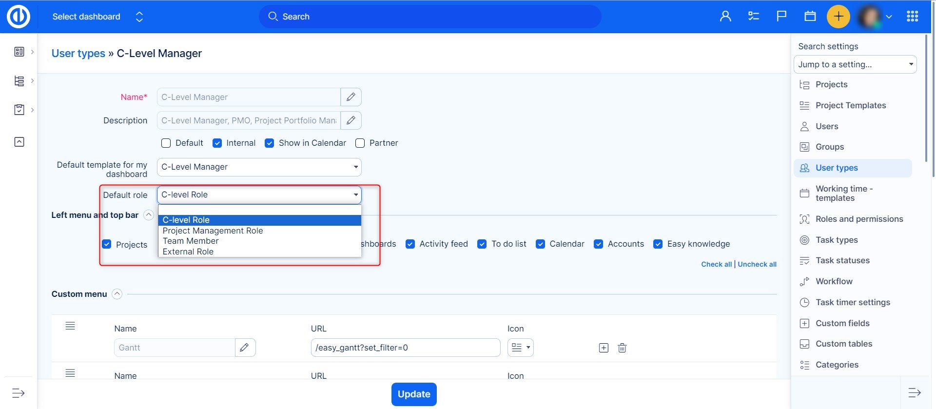Open the nine-dot apps grid menu
Screen dimensions: 936x409
pos(912,17)
